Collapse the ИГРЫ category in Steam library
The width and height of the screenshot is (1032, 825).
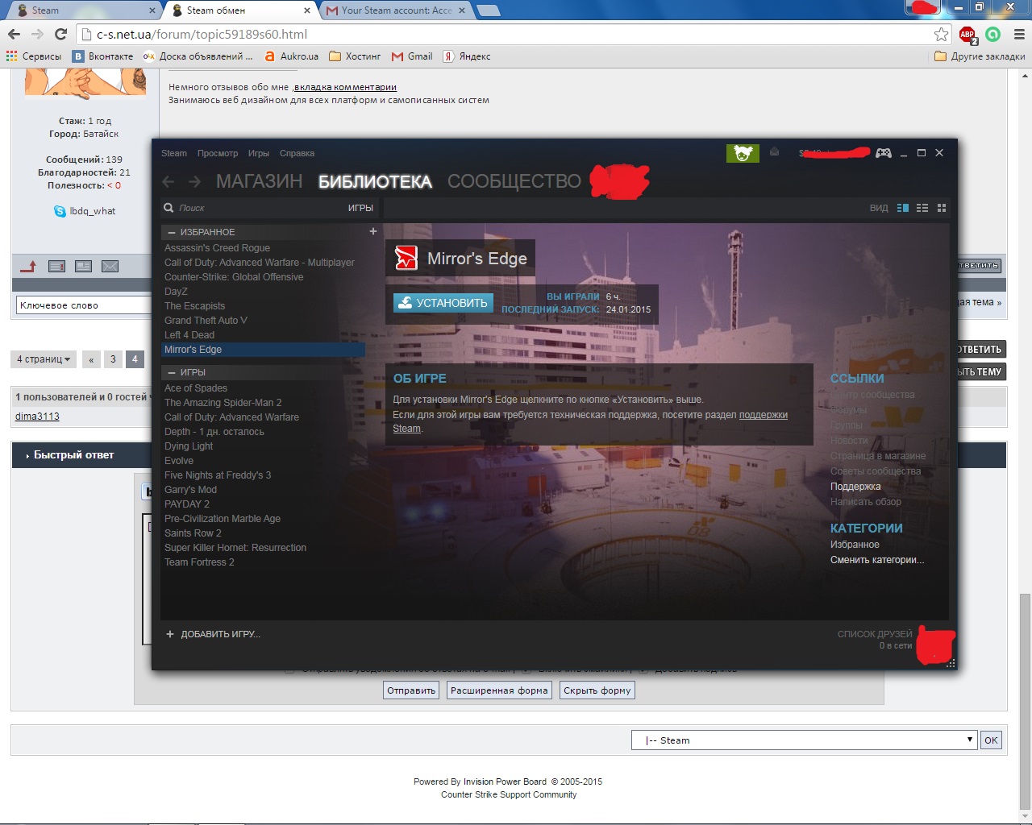[x=172, y=372]
